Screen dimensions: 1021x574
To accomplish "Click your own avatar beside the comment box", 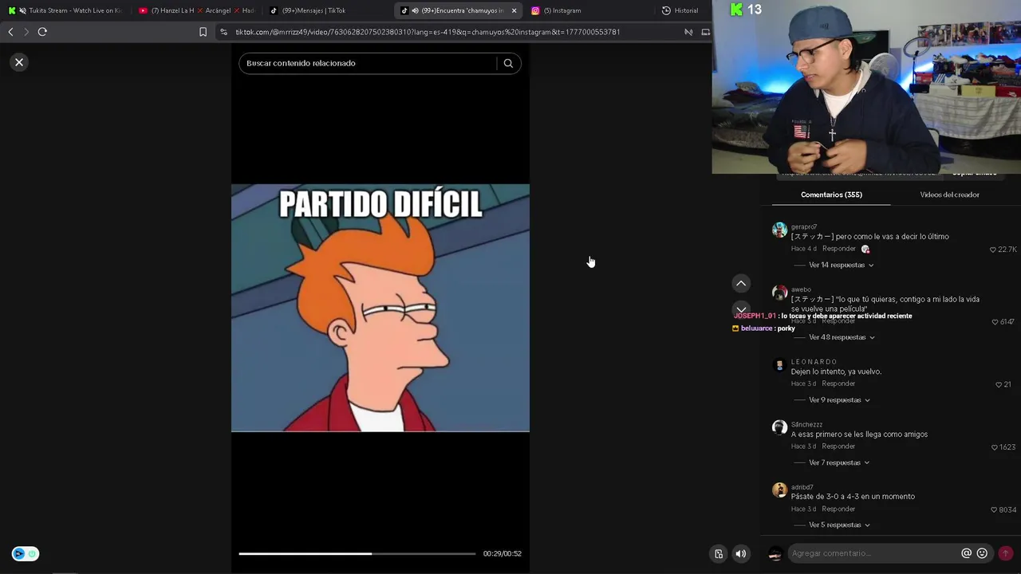I will 775,553.
